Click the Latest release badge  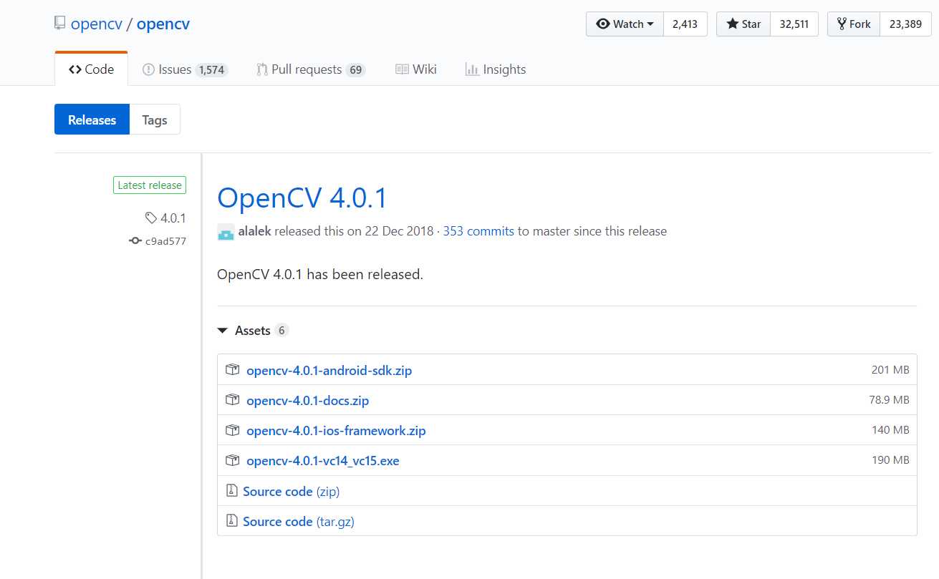tap(150, 185)
